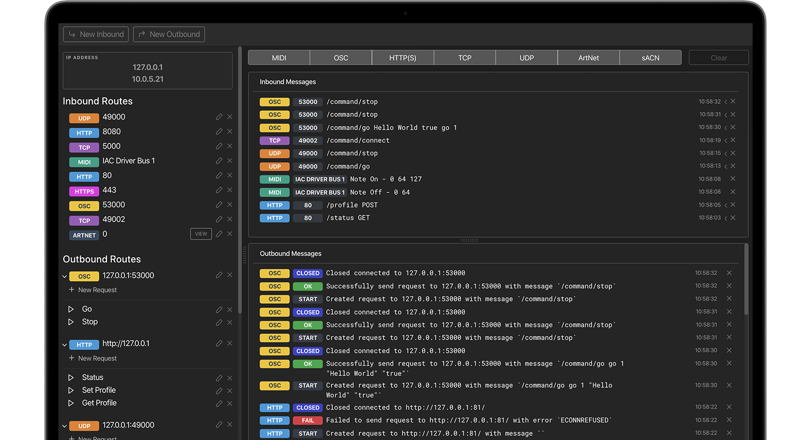Remove the Closed connected http://127.0.0.1:81/ message
811x440 pixels.
point(729,407)
